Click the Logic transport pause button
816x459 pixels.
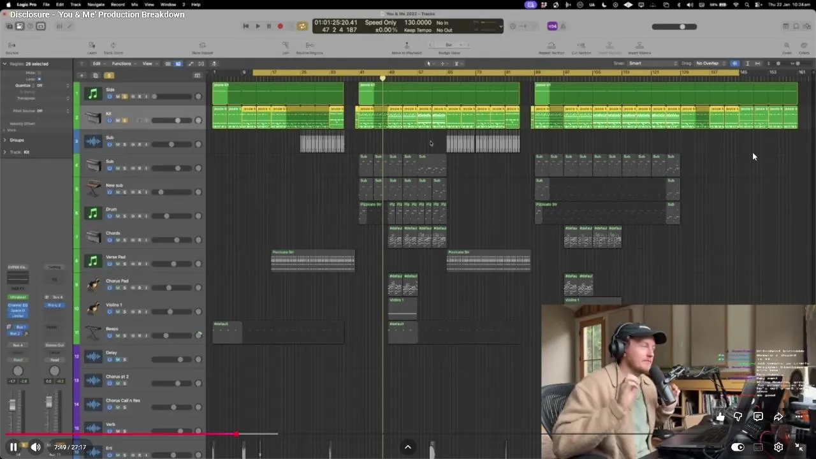tap(268, 26)
